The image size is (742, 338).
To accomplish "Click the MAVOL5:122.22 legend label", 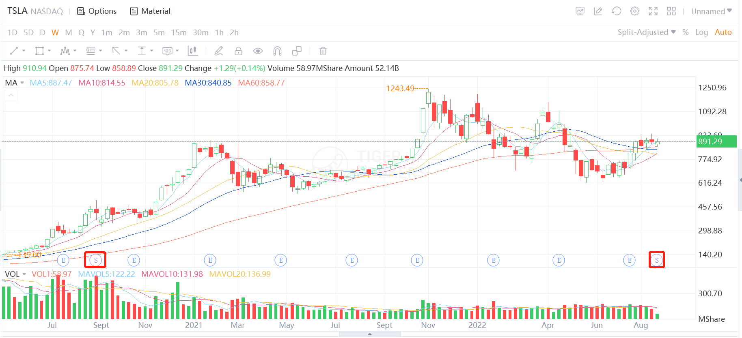I will point(106,274).
